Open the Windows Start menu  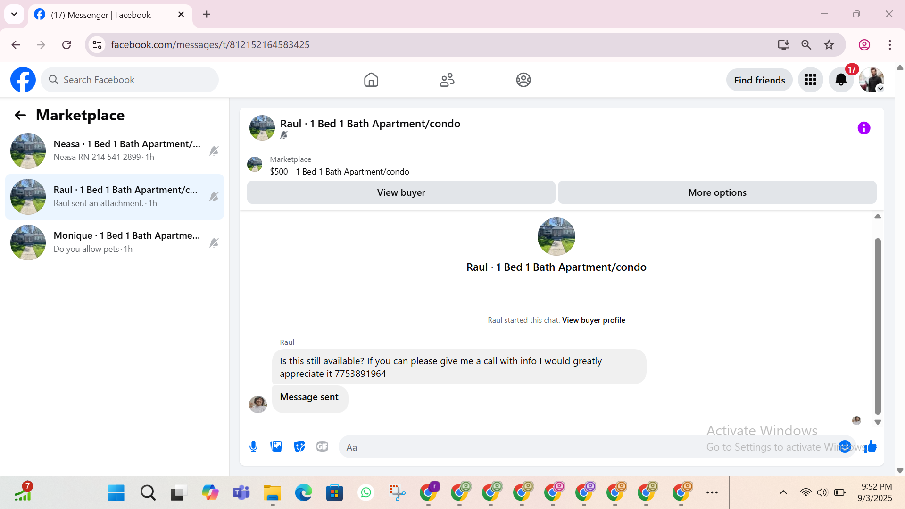pyautogui.click(x=116, y=493)
